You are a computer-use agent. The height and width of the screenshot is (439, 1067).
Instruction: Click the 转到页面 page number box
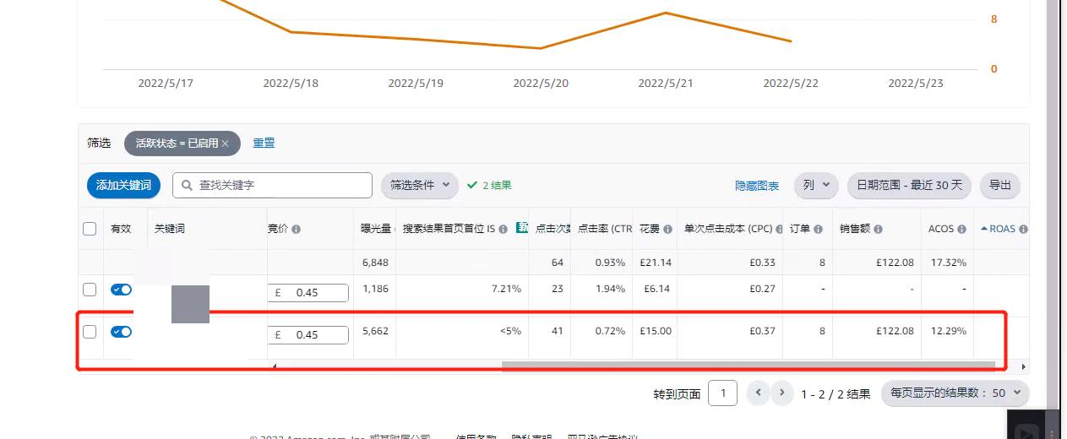point(722,393)
